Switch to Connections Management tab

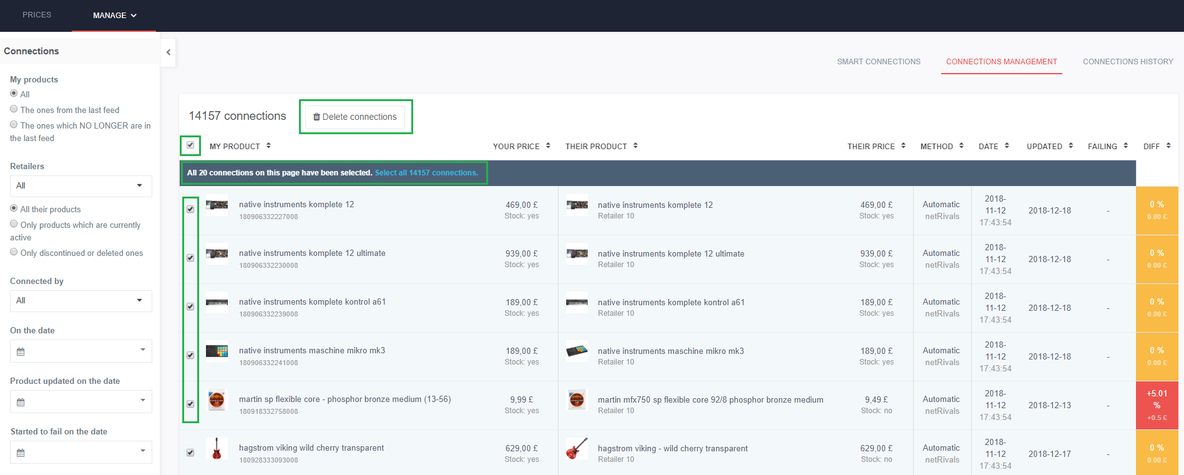point(1001,62)
